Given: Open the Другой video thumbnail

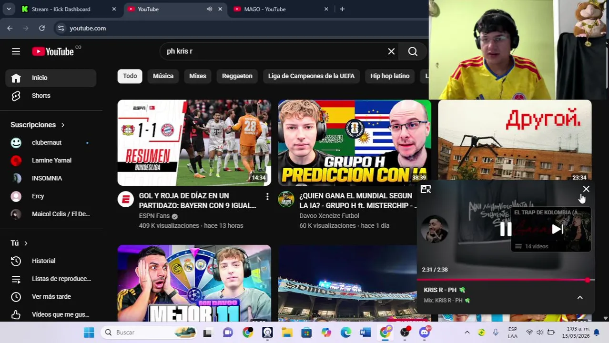Looking at the screenshot, I should click(515, 141).
